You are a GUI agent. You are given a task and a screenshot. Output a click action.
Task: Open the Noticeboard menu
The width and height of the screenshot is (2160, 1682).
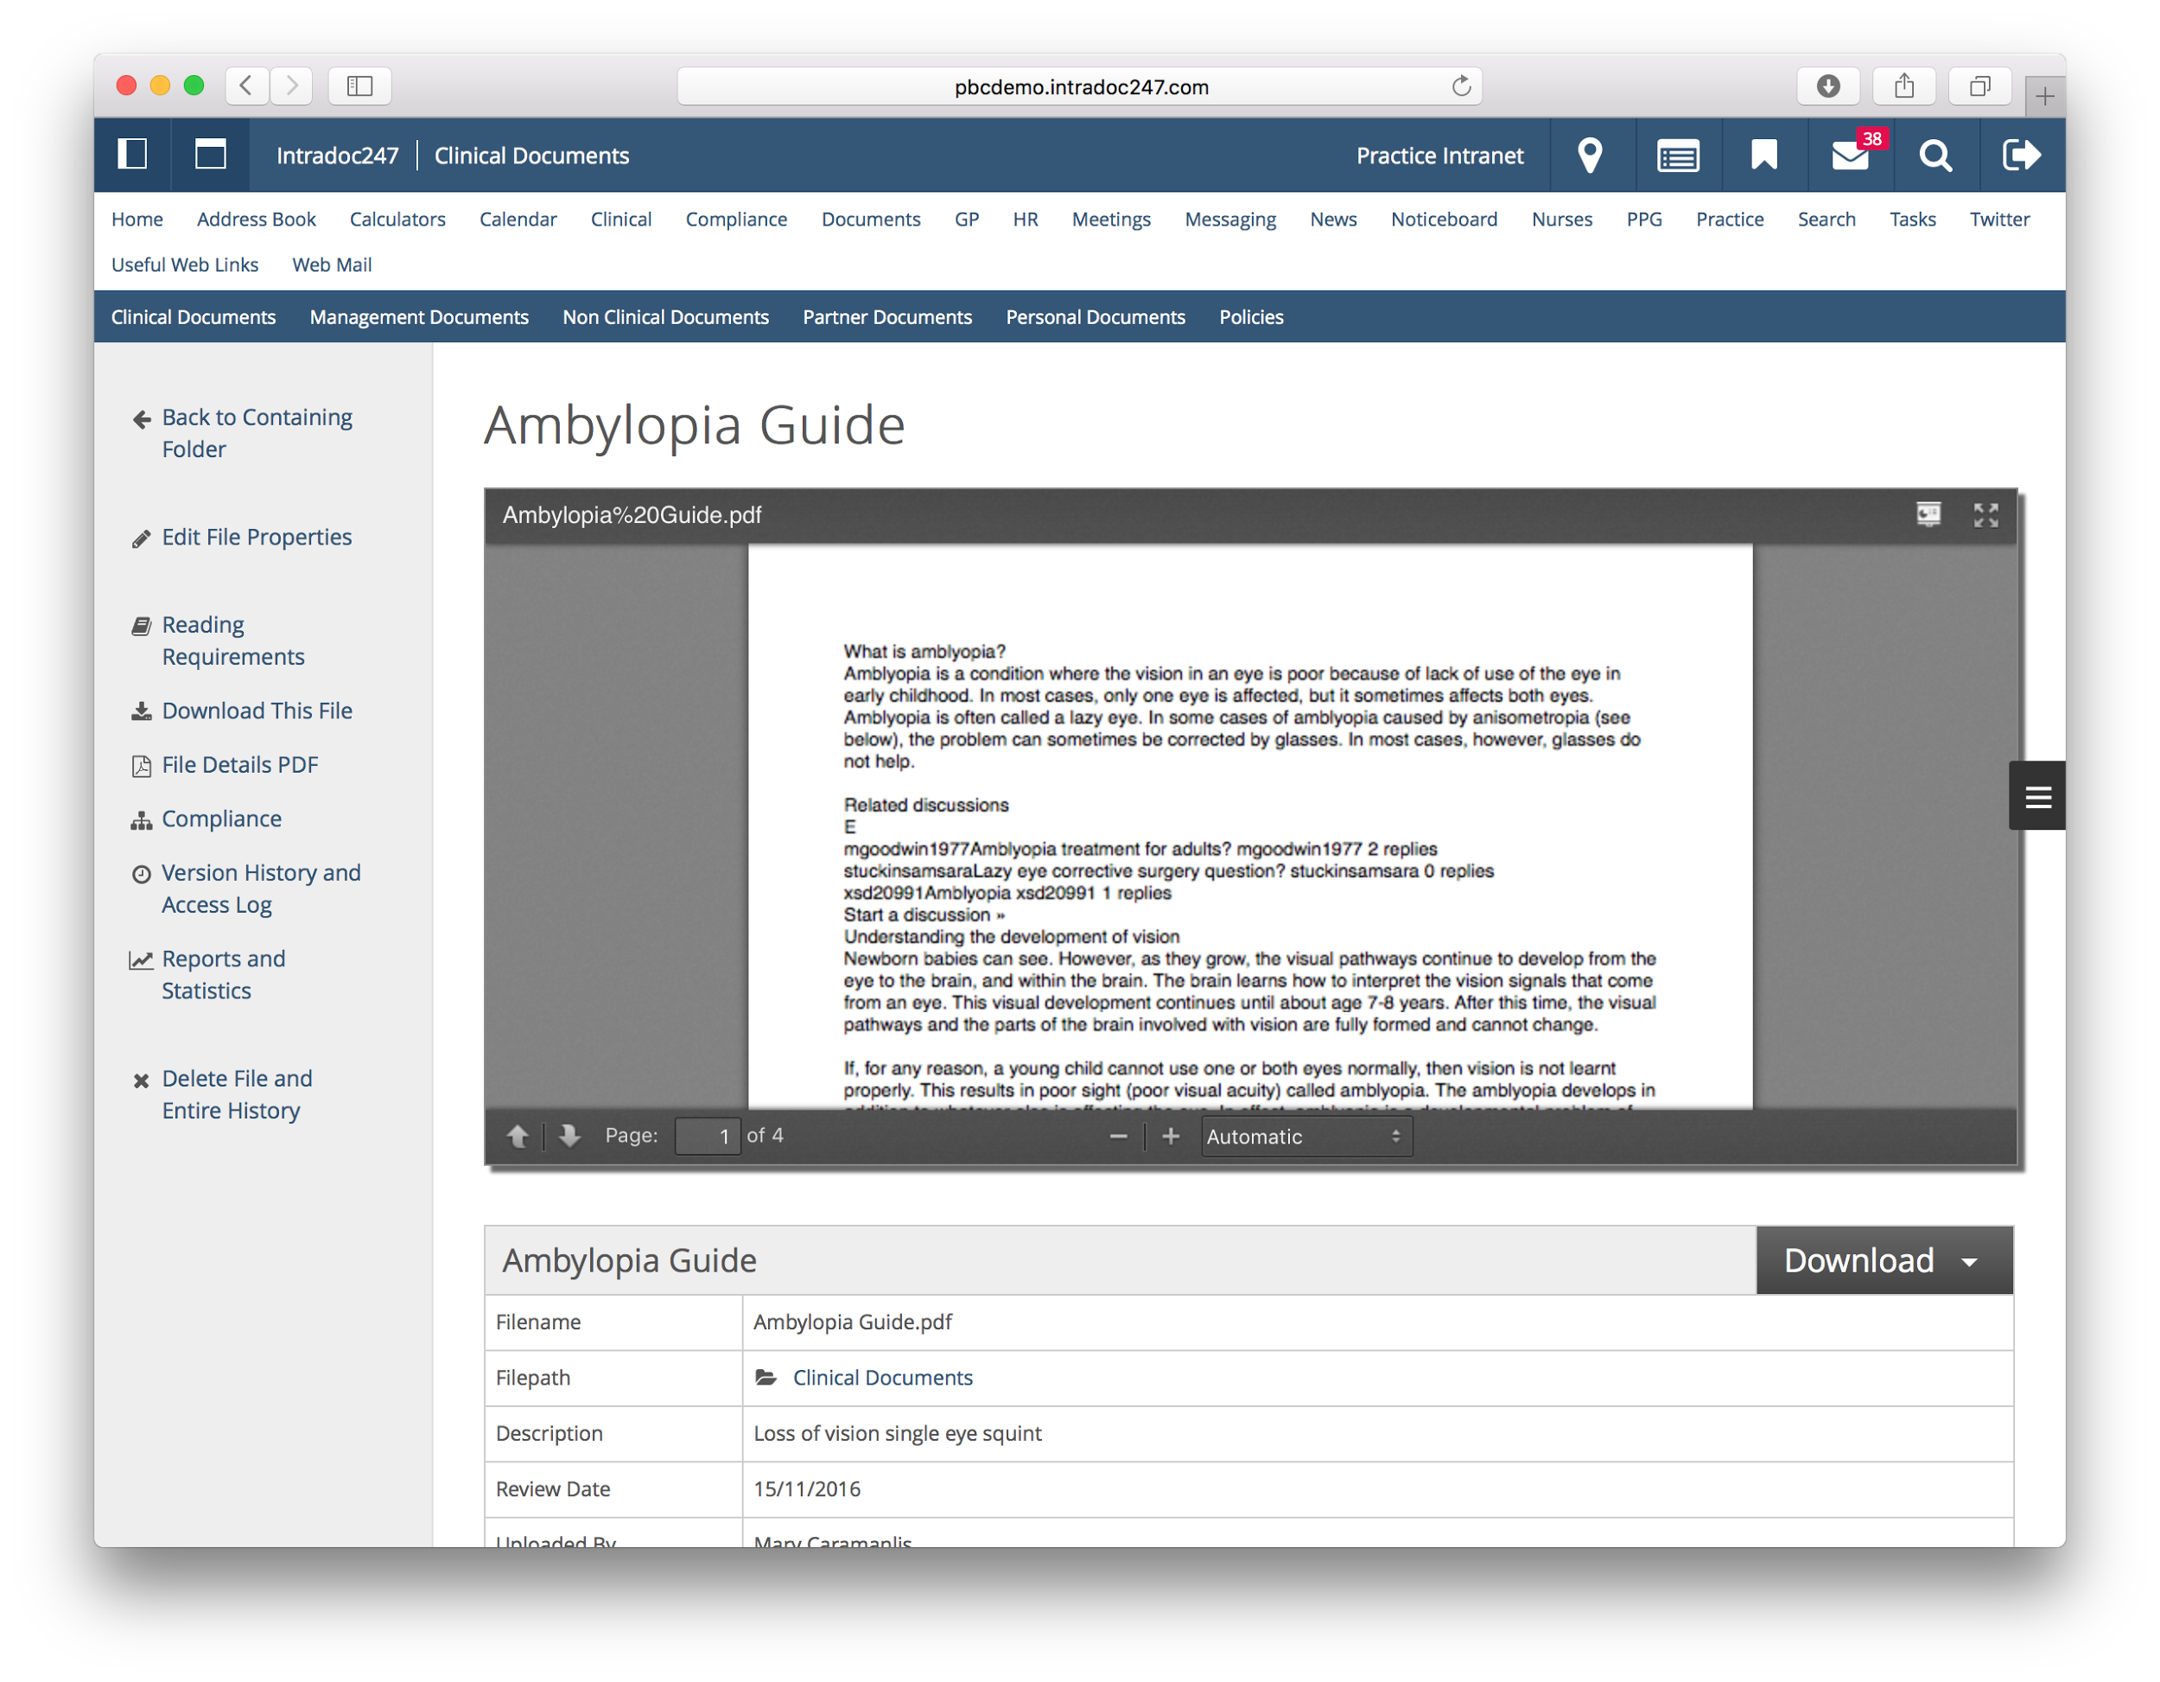pos(1444,219)
